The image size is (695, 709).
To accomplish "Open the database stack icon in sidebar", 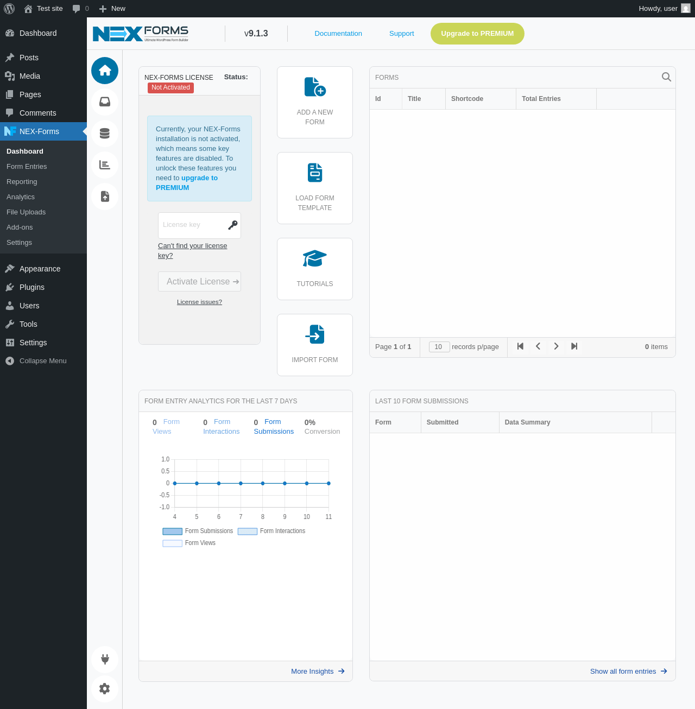I will tap(105, 134).
